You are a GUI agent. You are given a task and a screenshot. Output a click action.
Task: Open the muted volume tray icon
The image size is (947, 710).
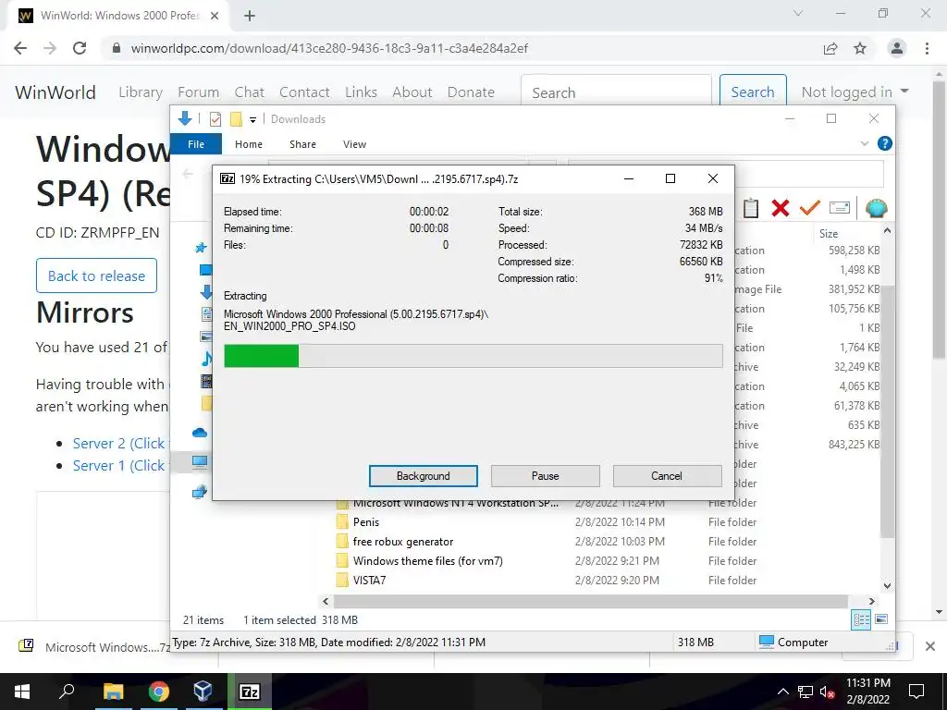(x=828, y=692)
